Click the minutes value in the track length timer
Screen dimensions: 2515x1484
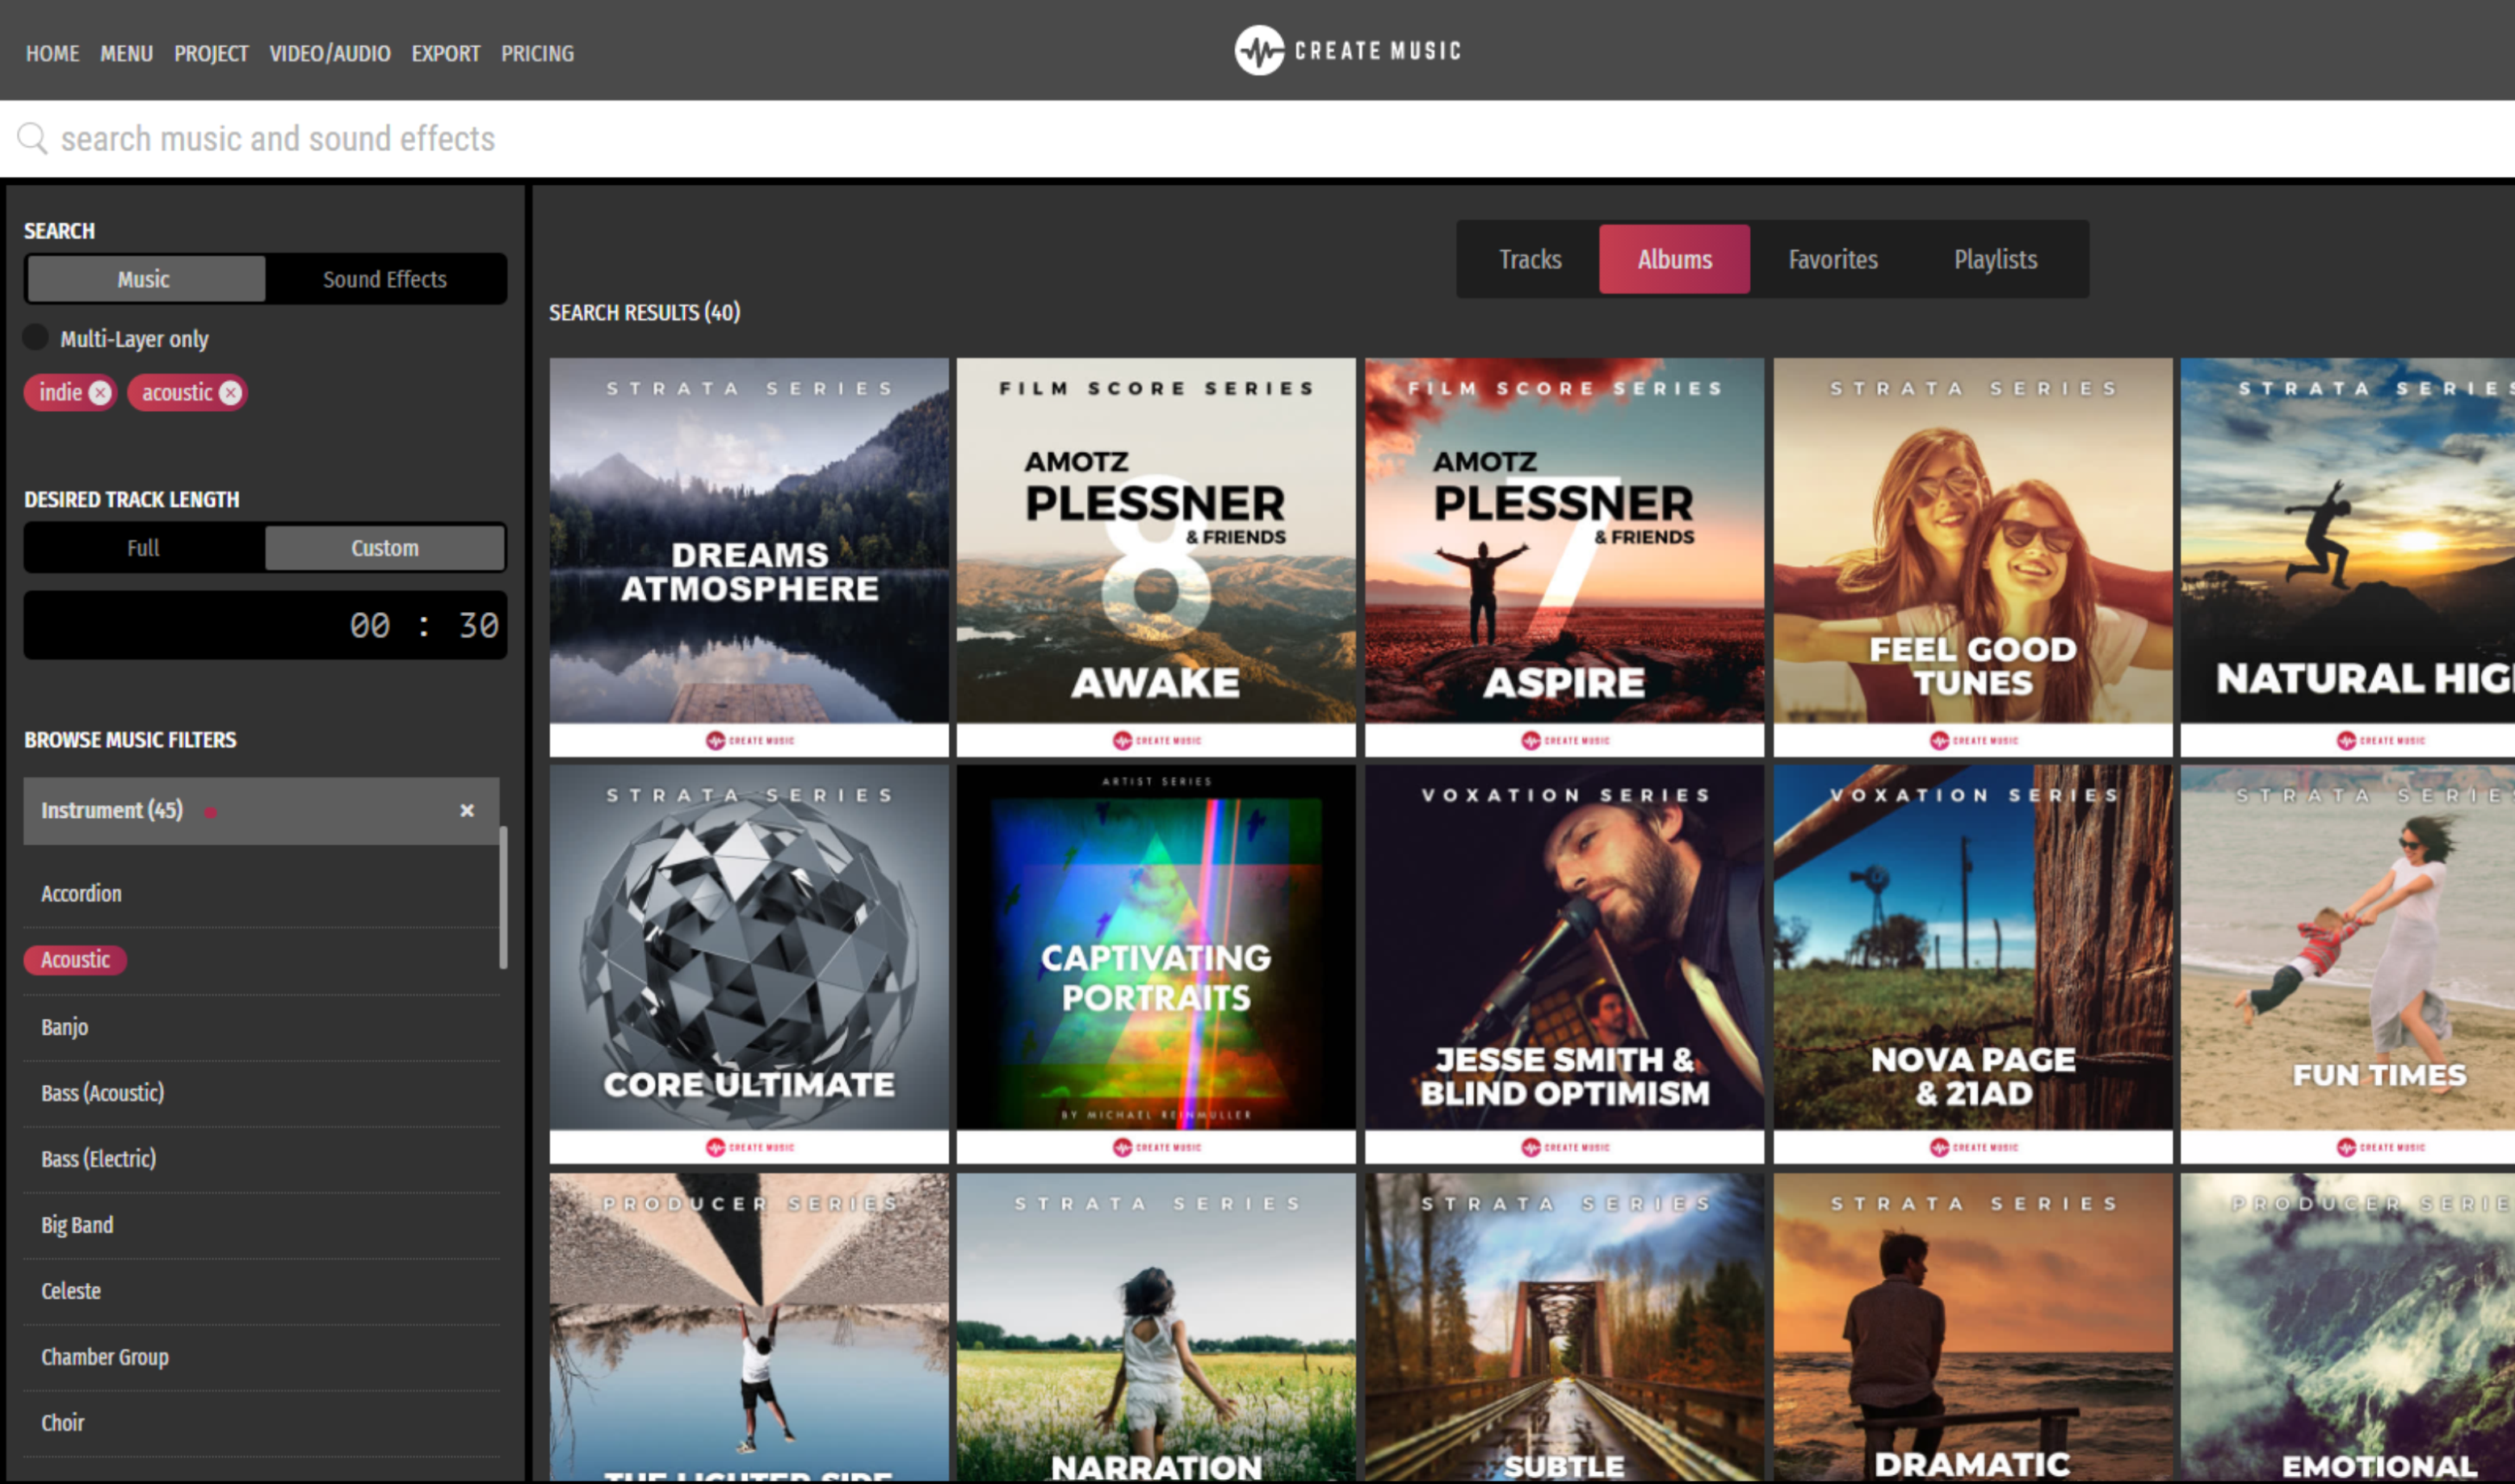click(370, 626)
